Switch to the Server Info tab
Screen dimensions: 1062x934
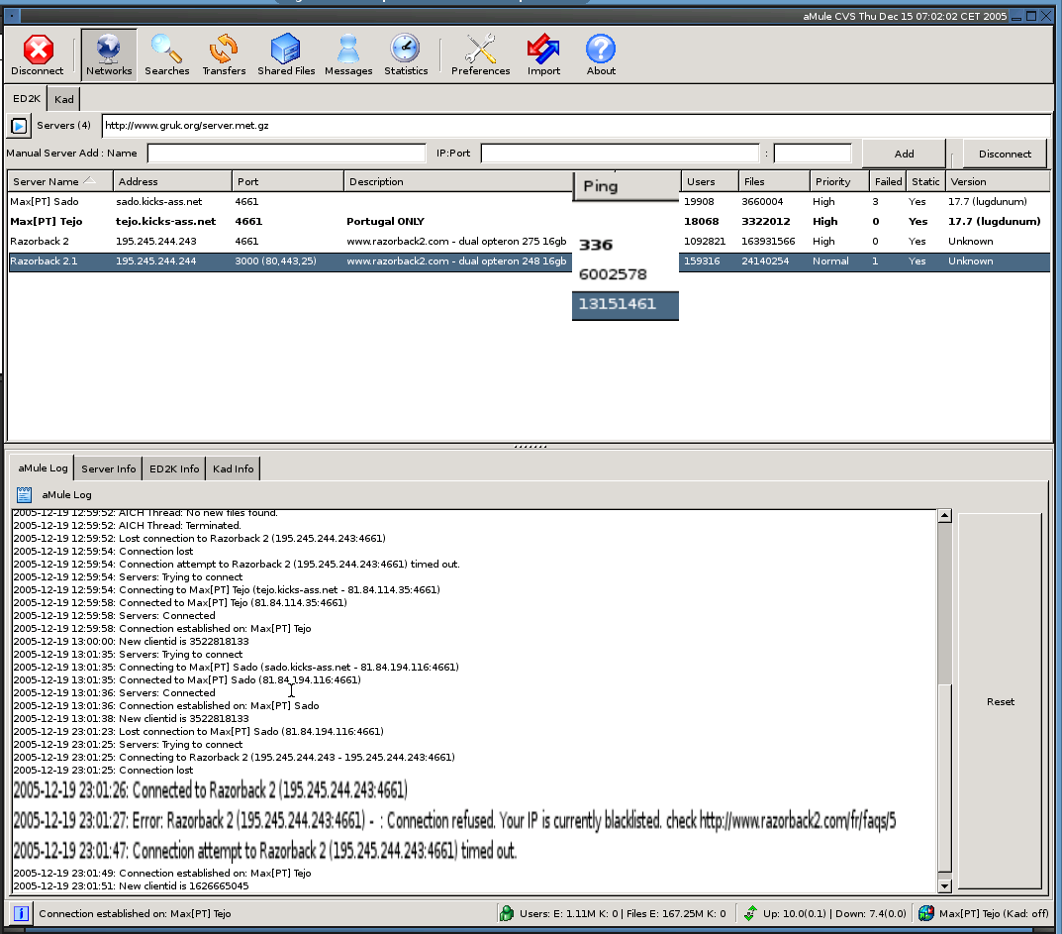(109, 468)
